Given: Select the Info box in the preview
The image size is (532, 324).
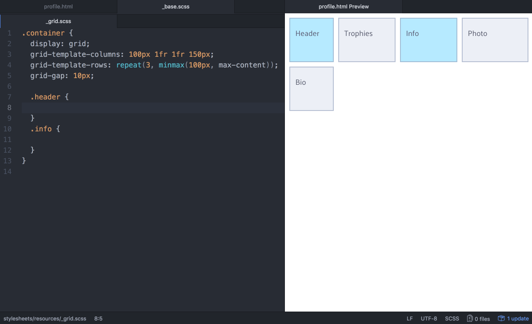Looking at the screenshot, I should coord(428,40).
